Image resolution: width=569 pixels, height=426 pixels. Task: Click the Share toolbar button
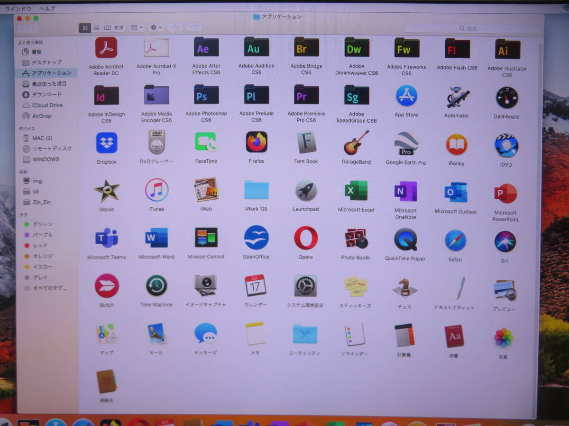[x=175, y=27]
